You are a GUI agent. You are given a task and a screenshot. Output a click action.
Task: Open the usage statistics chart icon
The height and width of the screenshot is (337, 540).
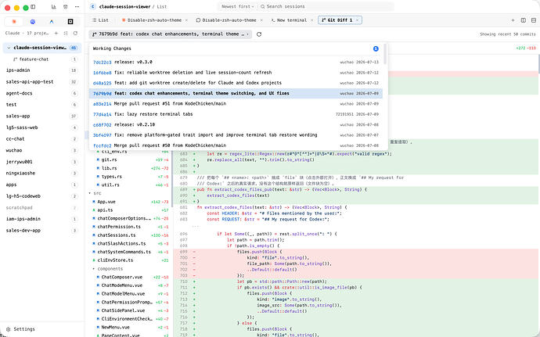point(54,6)
